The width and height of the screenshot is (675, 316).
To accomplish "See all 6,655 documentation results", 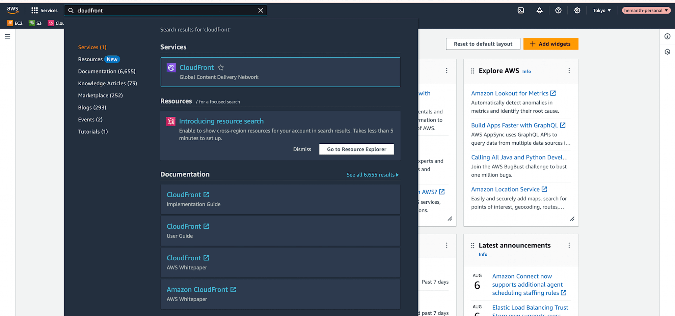I will (x=372, y=175).
